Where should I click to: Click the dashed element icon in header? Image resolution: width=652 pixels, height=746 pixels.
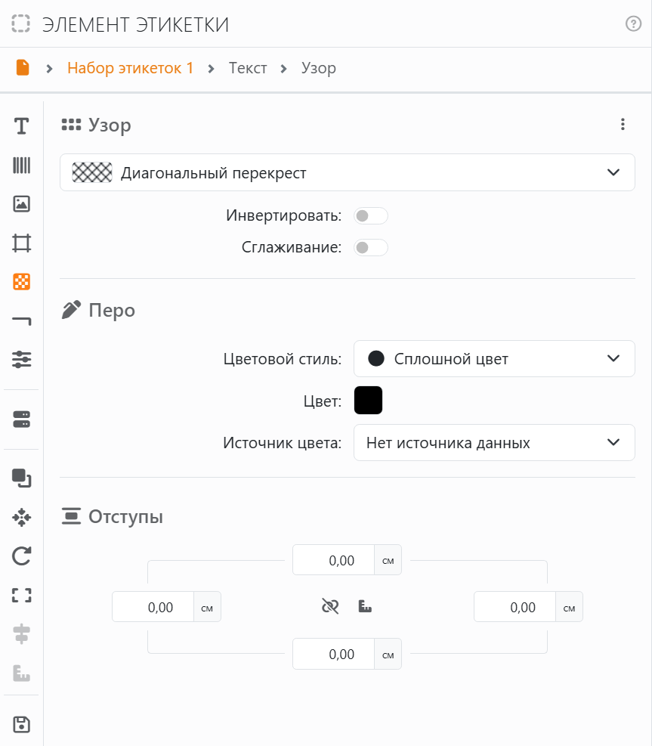pos(20,23)
